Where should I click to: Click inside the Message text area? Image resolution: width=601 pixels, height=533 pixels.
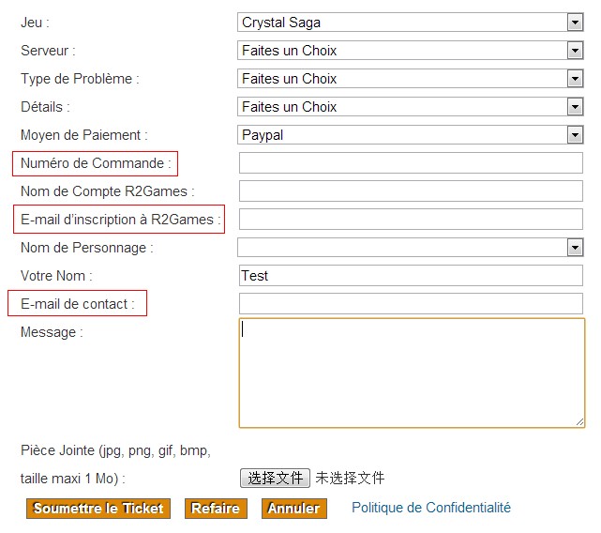[x=411, y=373]
